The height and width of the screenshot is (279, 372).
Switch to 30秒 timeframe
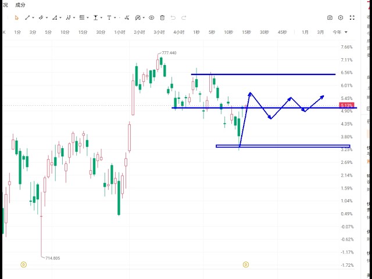coord(264,33)
